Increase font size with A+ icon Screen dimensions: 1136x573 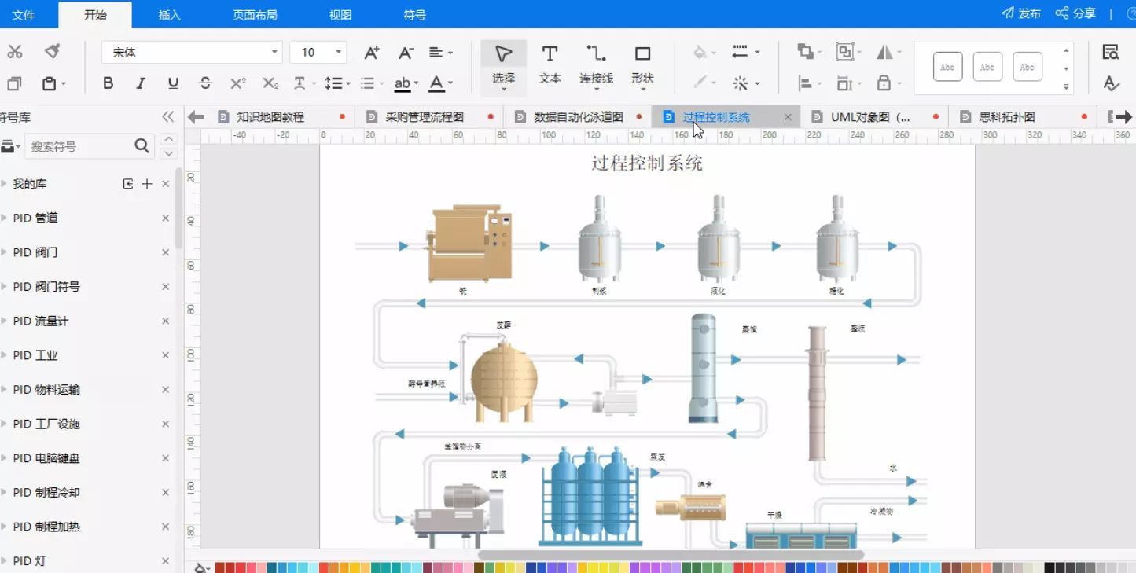click(372, 53)
